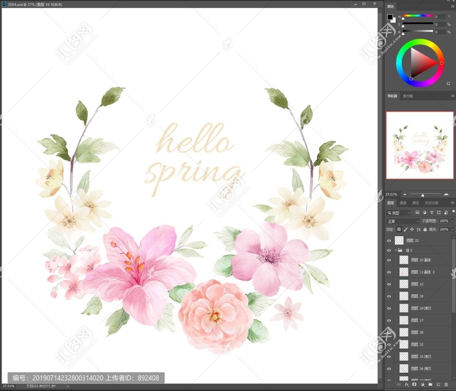Image resolution: width=456 pixels, height=391 pixels.
Task: Open the fx layer style menu
Action: pyautogui.click(x=406, y=384)
